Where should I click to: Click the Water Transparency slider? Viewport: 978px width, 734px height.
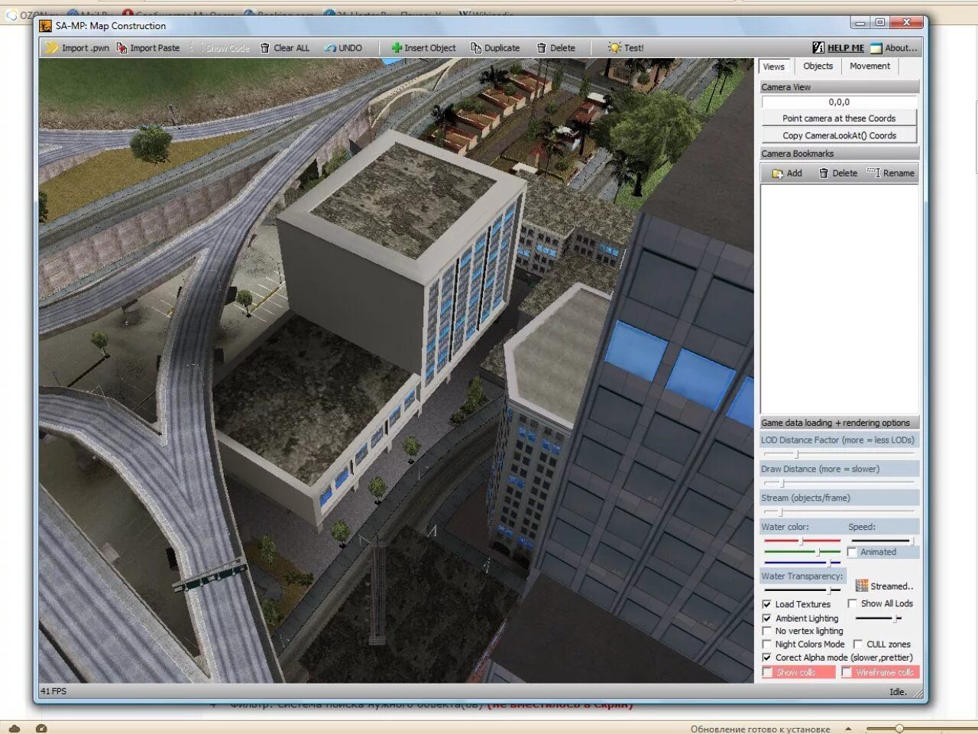tap(802, 589)
